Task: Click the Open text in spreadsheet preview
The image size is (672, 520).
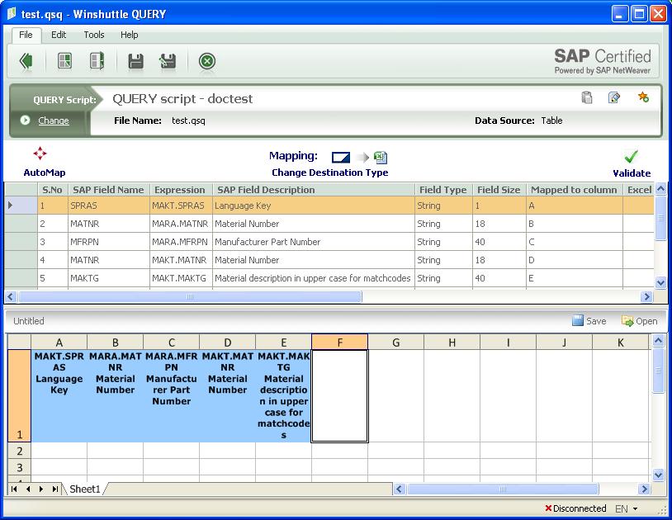Action: click(x=646, y=321)
